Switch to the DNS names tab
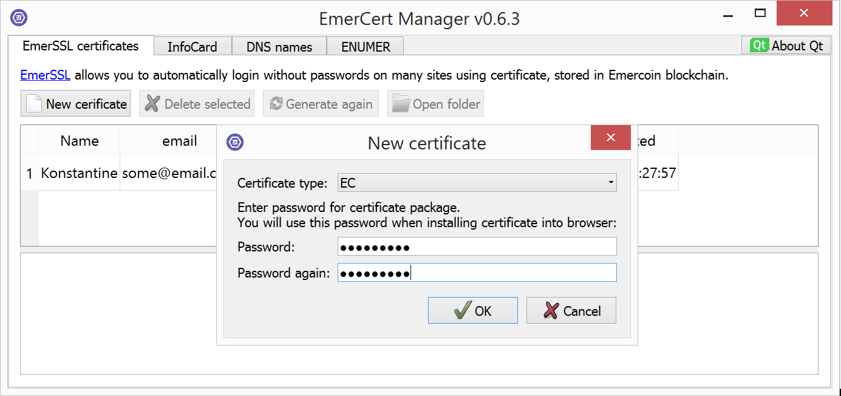Image resolution: width=841 pixels, height=396 pixels. click(279, 47)
